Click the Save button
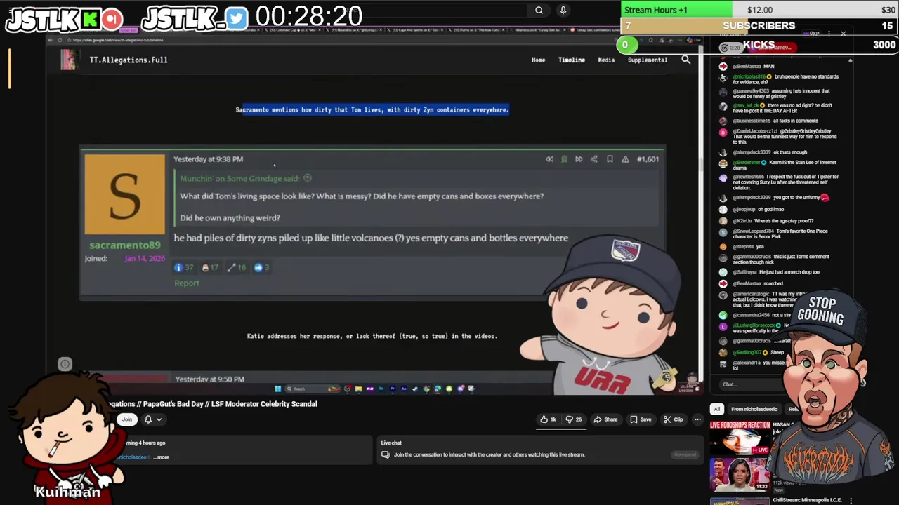This screenshot has height=505, width=899. (641, 419)
